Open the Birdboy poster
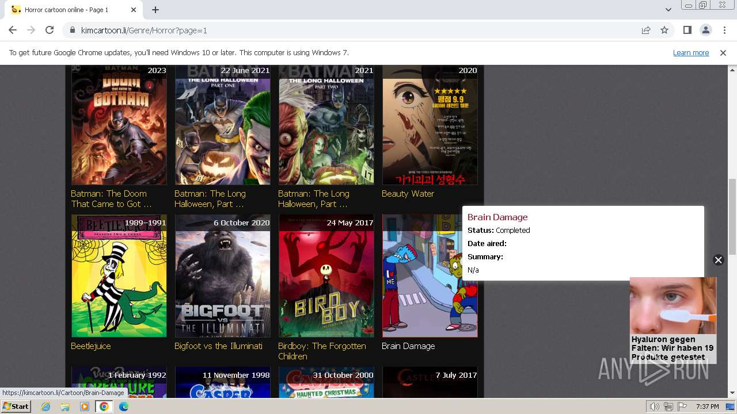The image size is (737, 414). pyautogui.click(x=326, y=276)
